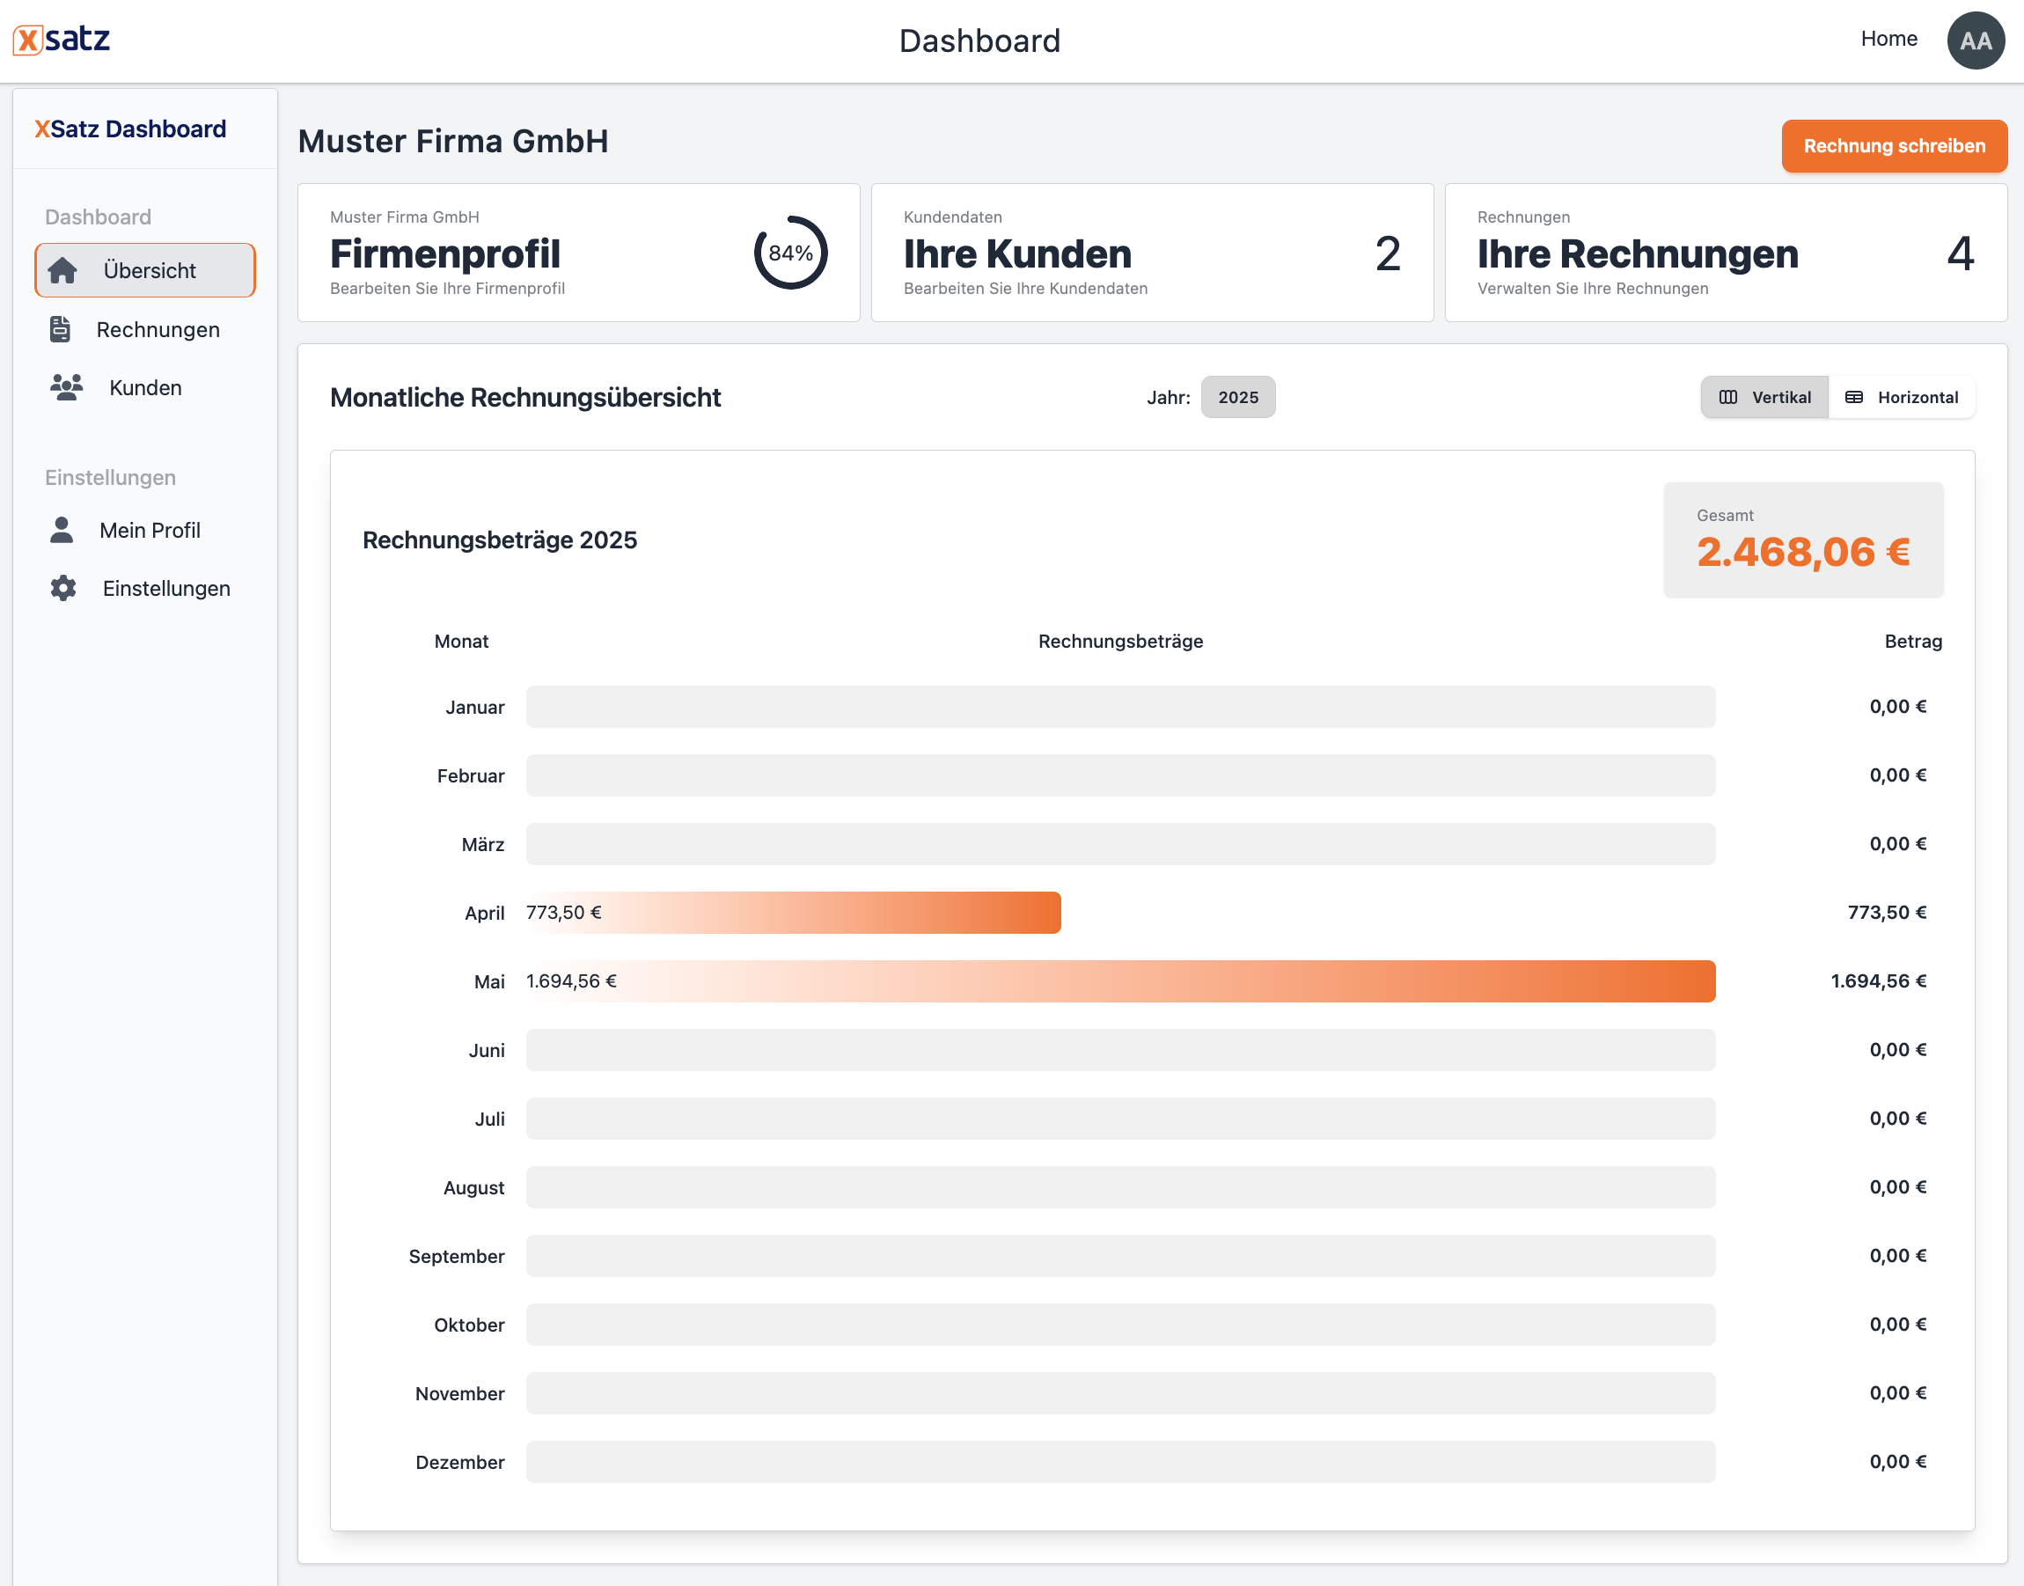Click the Mein Profil person icon
2024x1586 pixels.
coord(62,529)
